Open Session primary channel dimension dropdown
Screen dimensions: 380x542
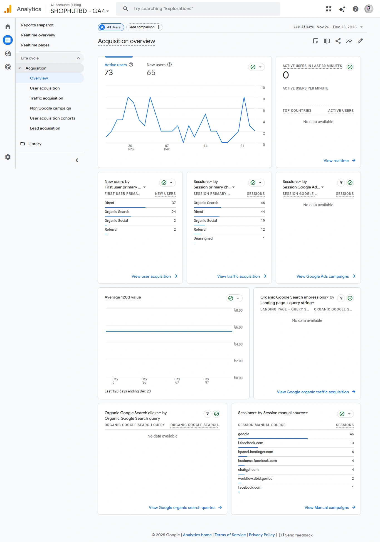point(214,187)
